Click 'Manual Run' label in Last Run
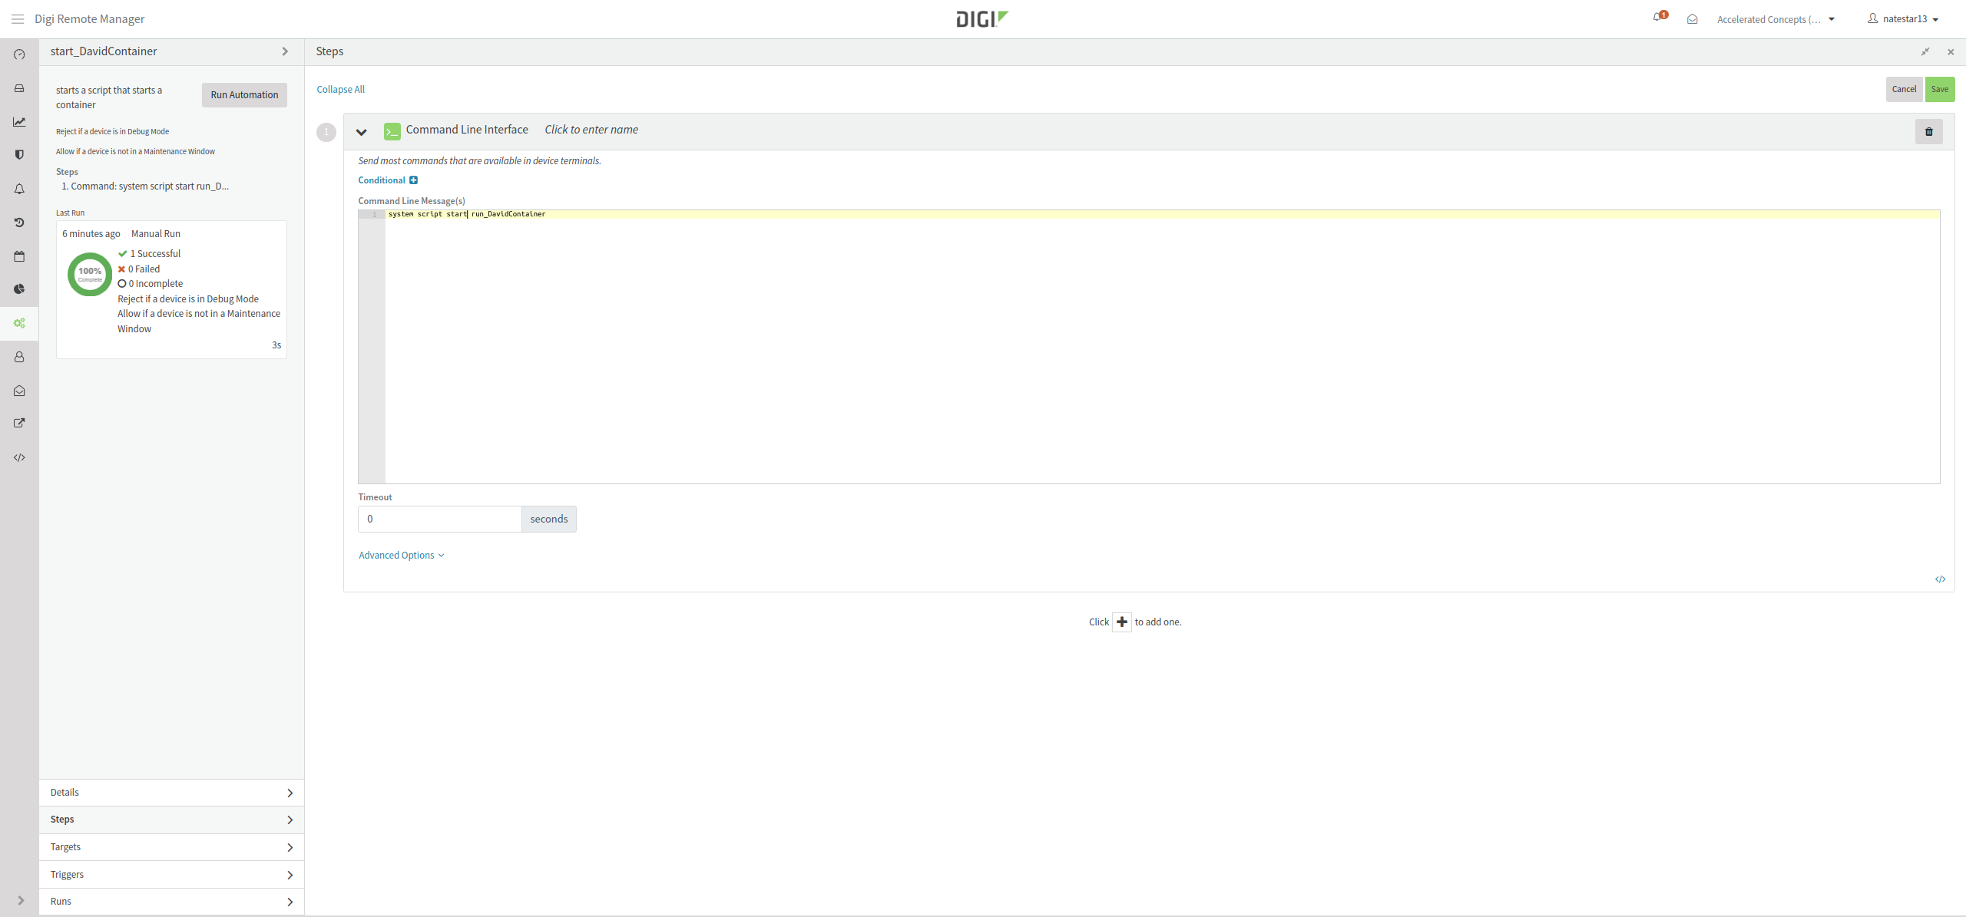1966x917 pixels. point(156,234)
